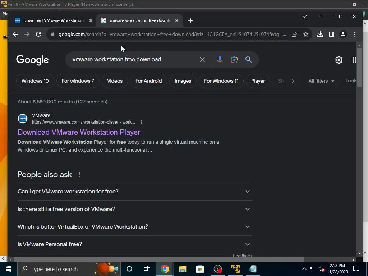The image size is (368, 276).
Task: Open Chrome side panel icon
Action: [332, 34]
